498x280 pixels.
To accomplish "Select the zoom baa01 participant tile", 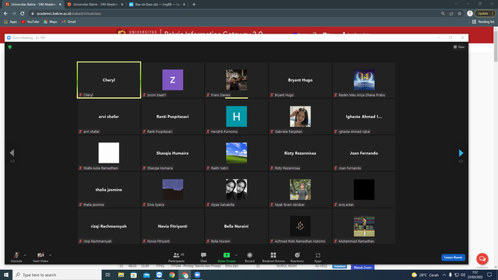I will tap(173, 80).
